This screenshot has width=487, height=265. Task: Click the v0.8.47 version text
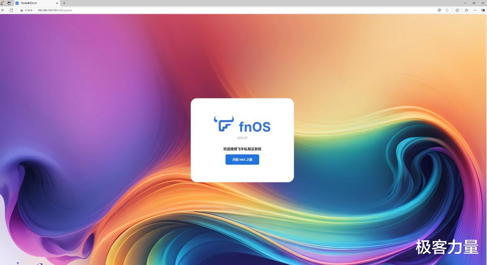(x=242, y=138)
